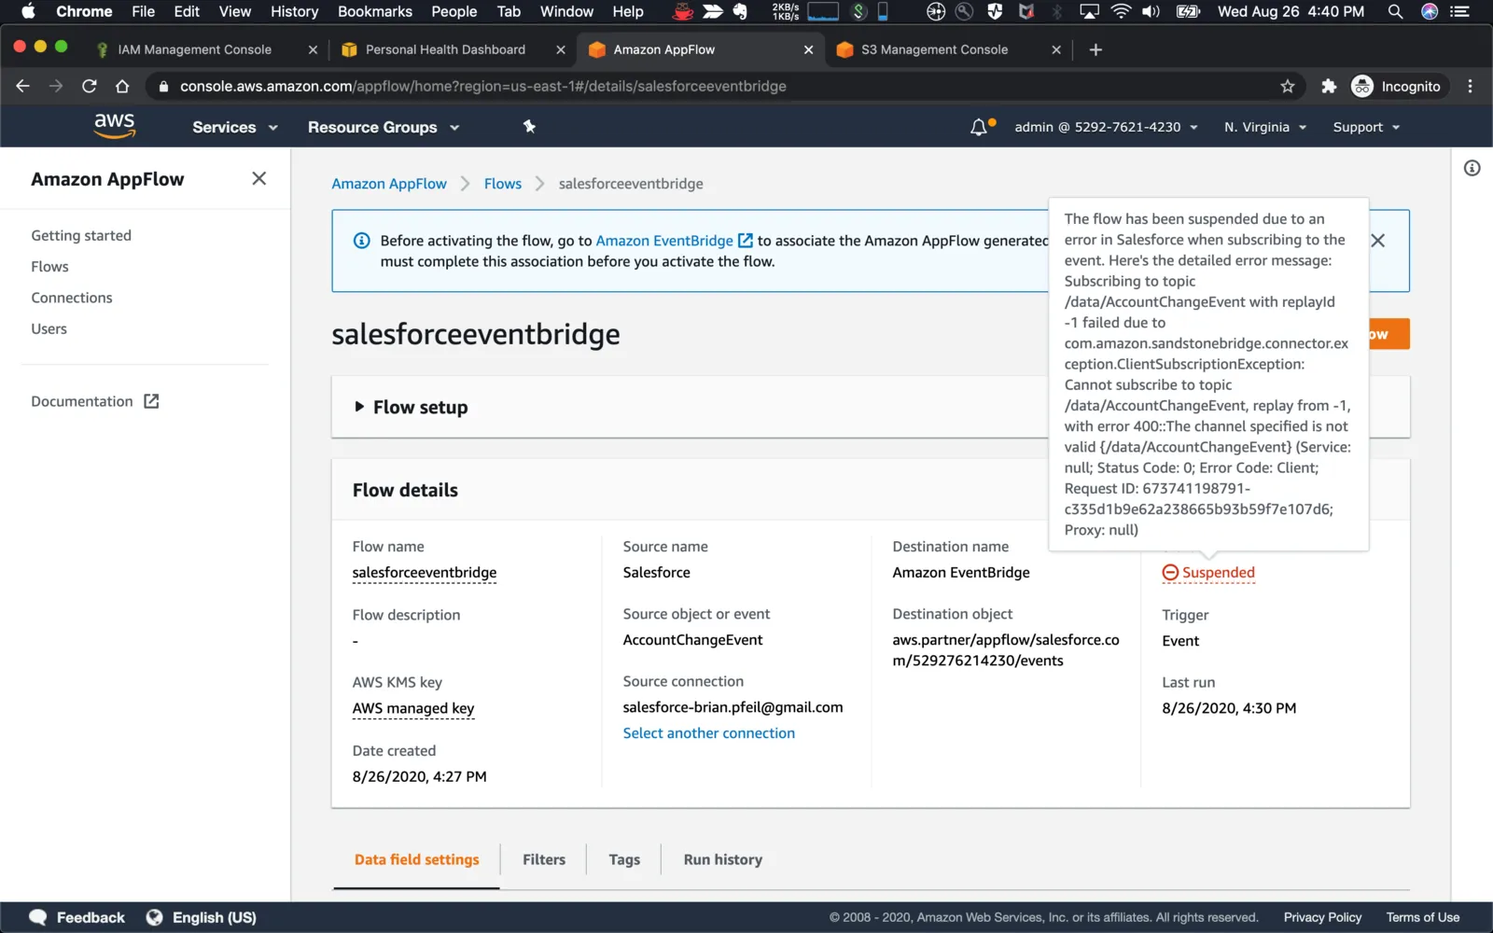
Task: Click the pin shortcut icon in navbar
Action: coord(529,127)
